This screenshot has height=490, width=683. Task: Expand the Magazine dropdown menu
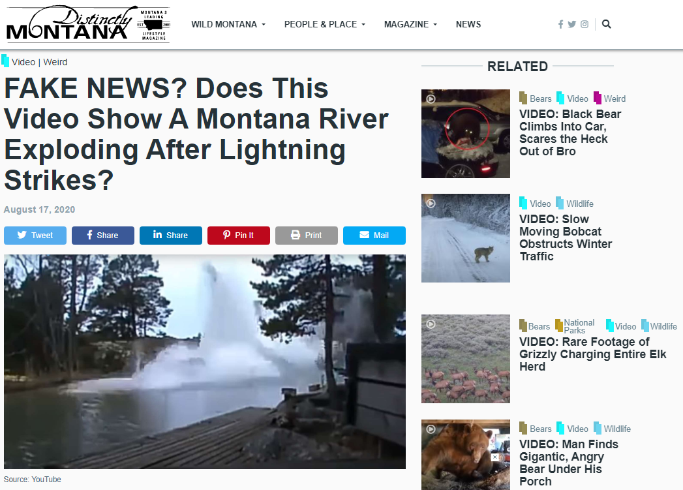(x=410, y=24)
